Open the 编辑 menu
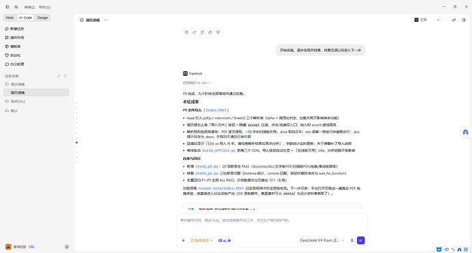 point(29,7)
